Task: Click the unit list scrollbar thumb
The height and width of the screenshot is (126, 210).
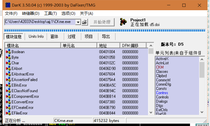Action: pos(202,70)
